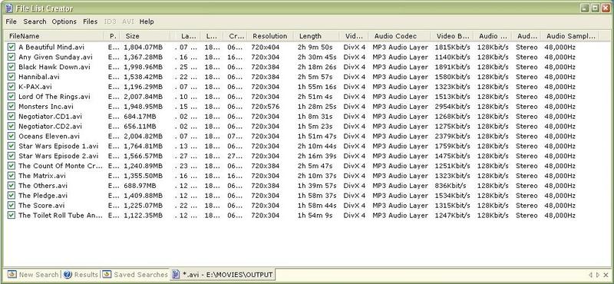614x284 pixels.
Task: Click size value 1,355.50MB
Action: 143,176
